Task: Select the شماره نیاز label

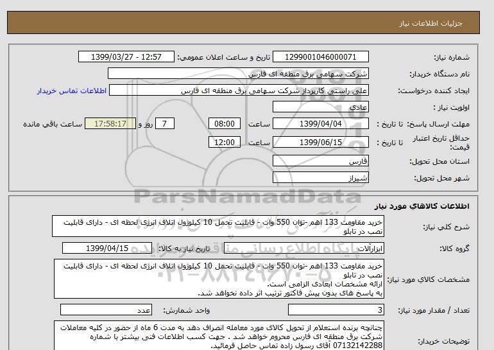Action: point(452,57)
